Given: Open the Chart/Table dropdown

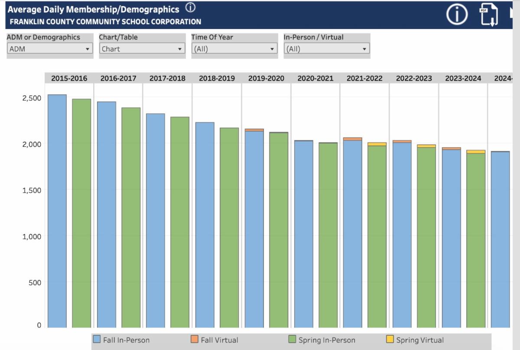Looking at the screenshot, I should pos(142,49).
